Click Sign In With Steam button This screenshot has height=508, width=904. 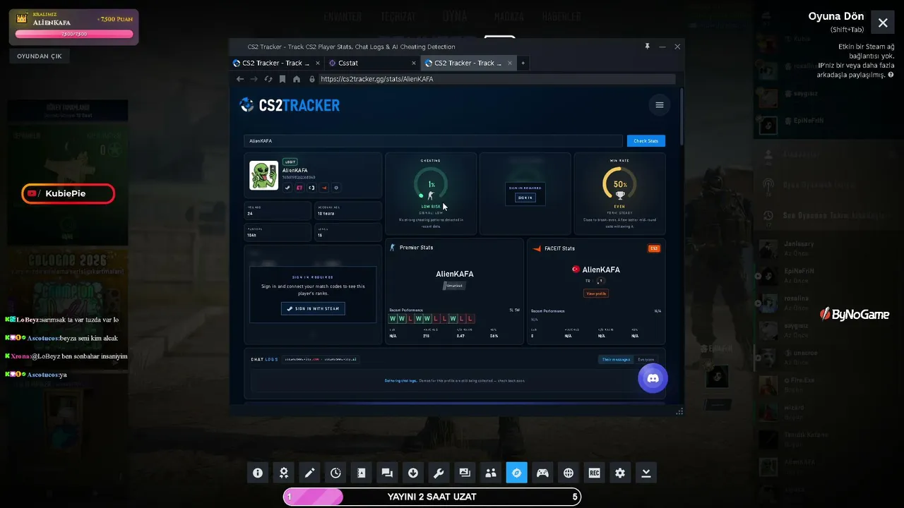coord(313,308)
